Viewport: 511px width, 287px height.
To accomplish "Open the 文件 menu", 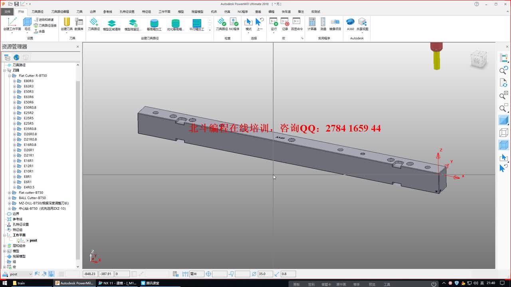I will point(8,12).
